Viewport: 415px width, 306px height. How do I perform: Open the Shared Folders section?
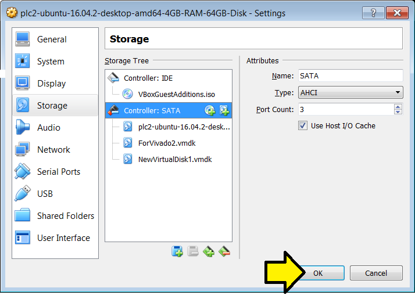point(65,216)
